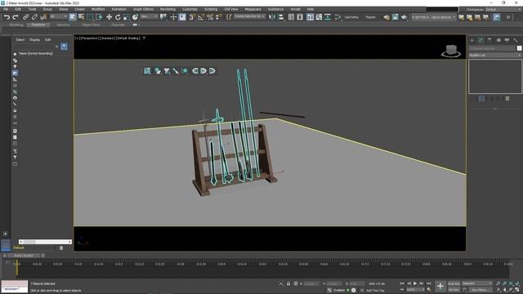Expand the main toolbar overflow chevrons
The width and height of the screenshot is (523, 294).
point(508,17)
